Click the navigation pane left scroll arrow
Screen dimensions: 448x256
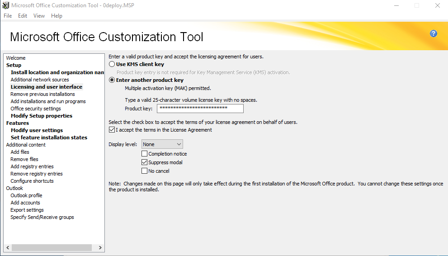tap(8, 247)
